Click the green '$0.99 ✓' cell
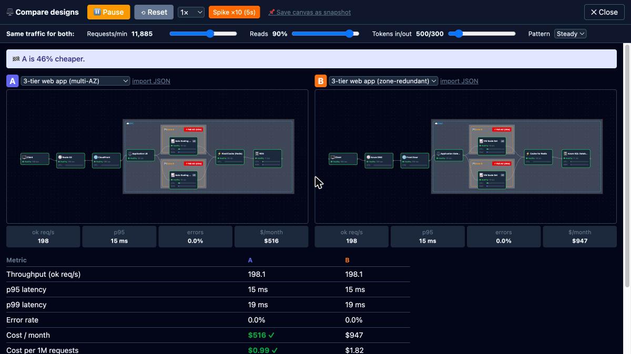631x354 pixels. 262,350
